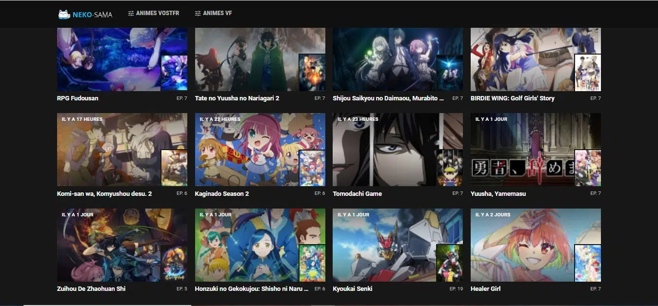Select the small RPG Fudousan poster cover

(x=174, y=73)
